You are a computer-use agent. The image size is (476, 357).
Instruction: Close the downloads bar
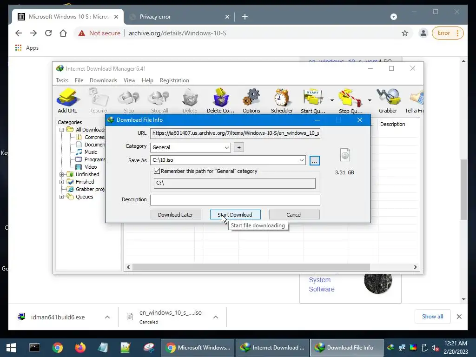(x=459, y=317)
